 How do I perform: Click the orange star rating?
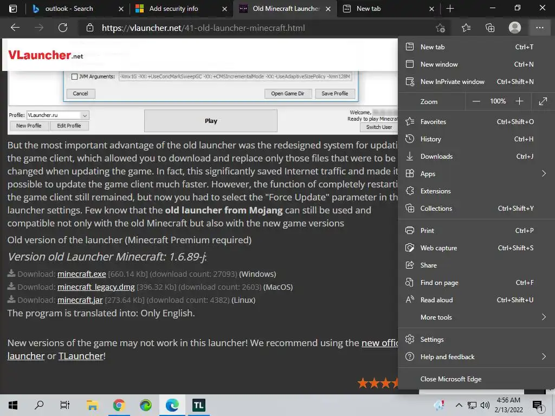tap(378, 383)
